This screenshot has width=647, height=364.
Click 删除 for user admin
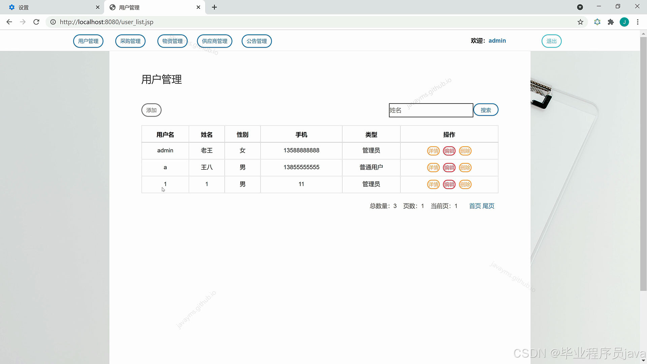[x=465, y=151]
